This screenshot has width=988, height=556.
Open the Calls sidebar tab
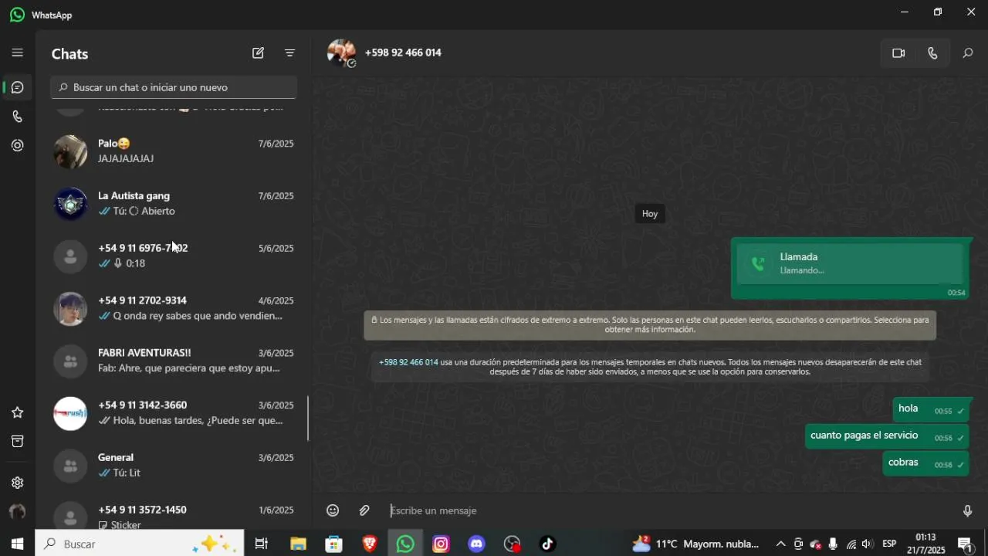click(17, 117)
